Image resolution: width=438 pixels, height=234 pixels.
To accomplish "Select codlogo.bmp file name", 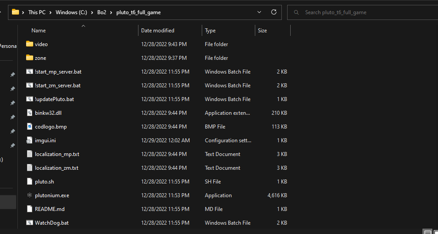I will (51, 126).
